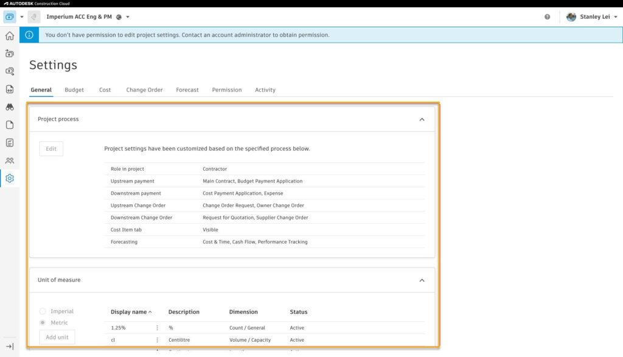This screenshot has width=623, height=357.
Task: Click the Dimension column header
Action: (243, 312)
